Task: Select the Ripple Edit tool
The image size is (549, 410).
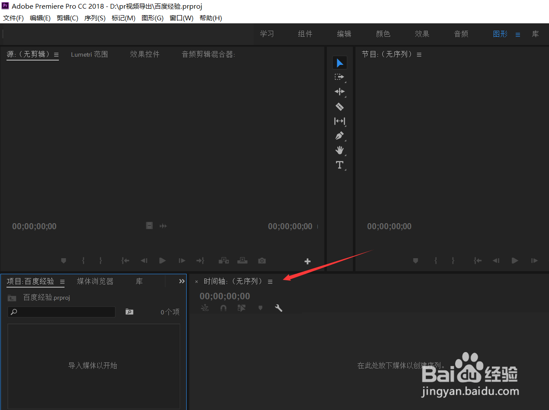Action: [339, 92]
